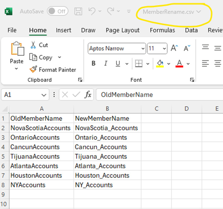Click the MemberRename.csv file name

169,12
